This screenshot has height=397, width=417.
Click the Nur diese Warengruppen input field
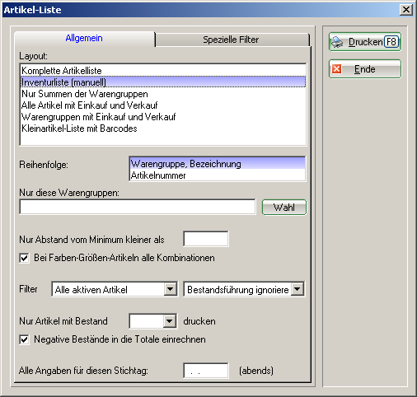[138, 207]
